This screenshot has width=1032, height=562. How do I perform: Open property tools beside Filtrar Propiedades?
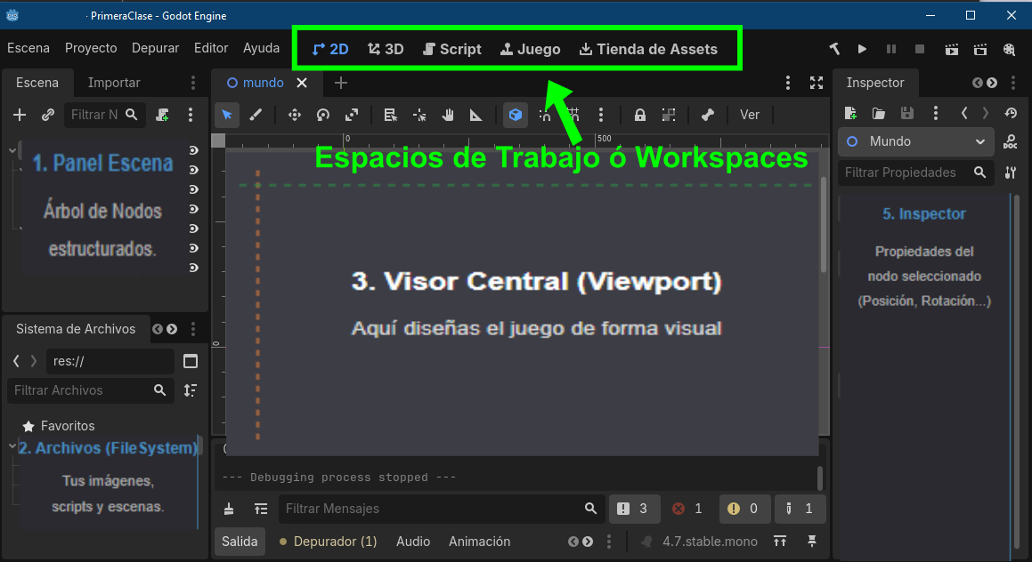1011,173
